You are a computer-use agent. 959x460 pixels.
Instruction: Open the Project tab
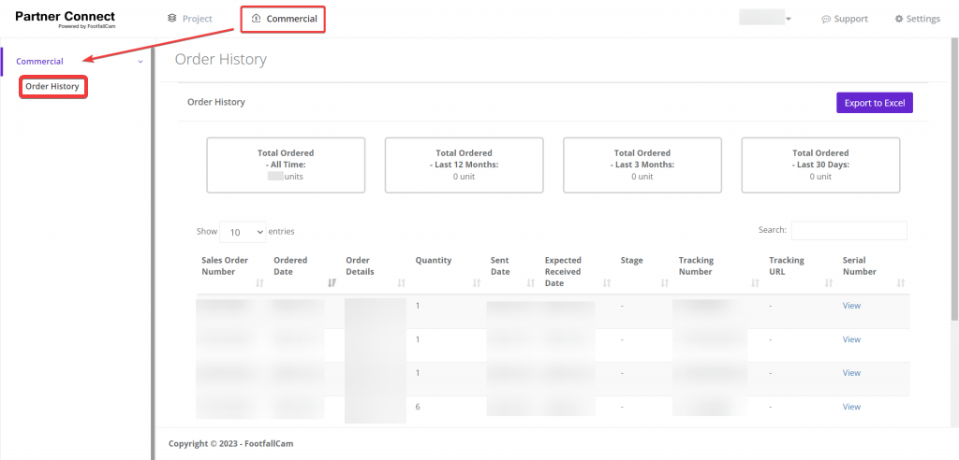point(189,19)
